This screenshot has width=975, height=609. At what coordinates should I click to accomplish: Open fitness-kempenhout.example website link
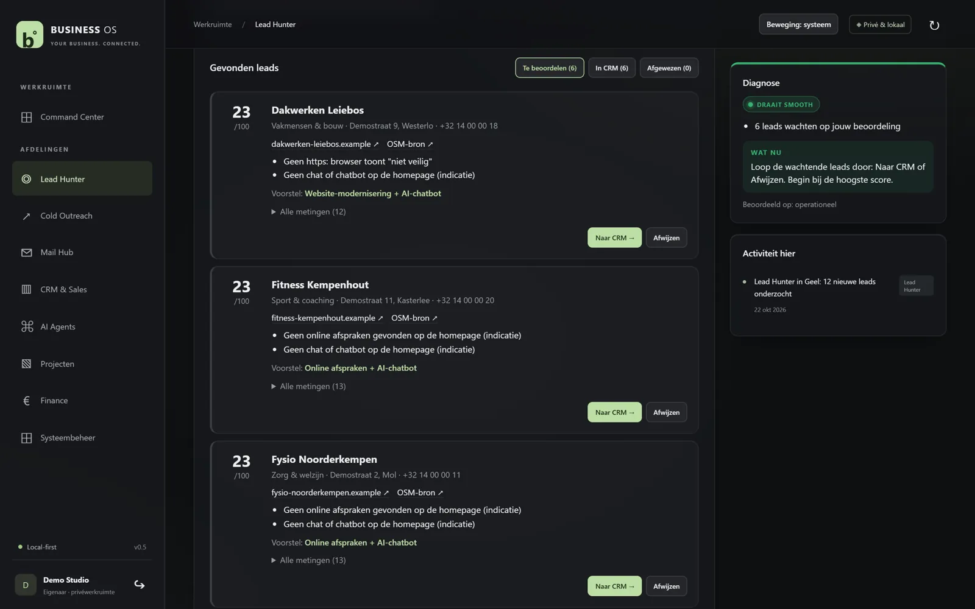click(327, 318)
